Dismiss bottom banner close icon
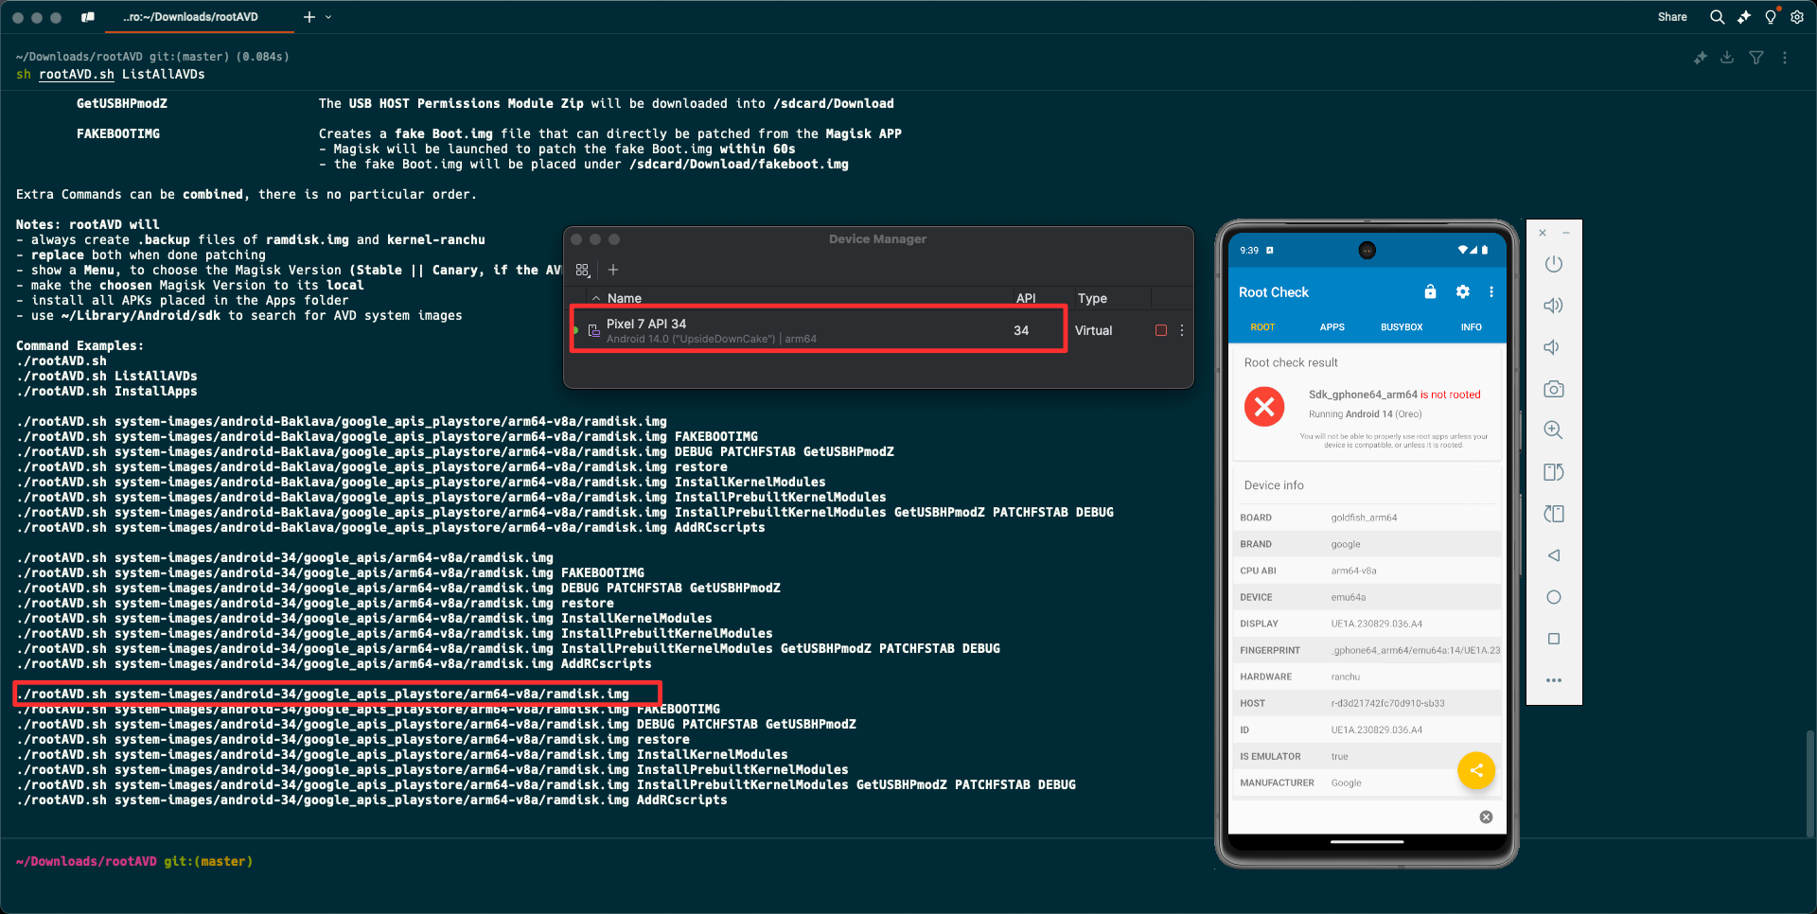 (x=1486, y=817)
